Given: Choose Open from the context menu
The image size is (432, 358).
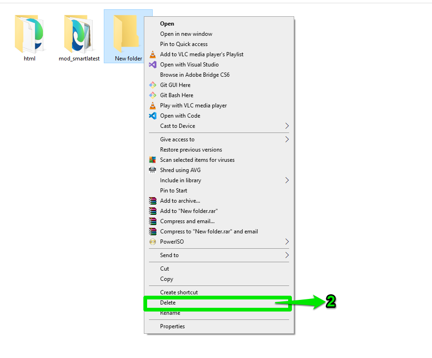Looking at the screenshot, I should click(x=219, y=24).
